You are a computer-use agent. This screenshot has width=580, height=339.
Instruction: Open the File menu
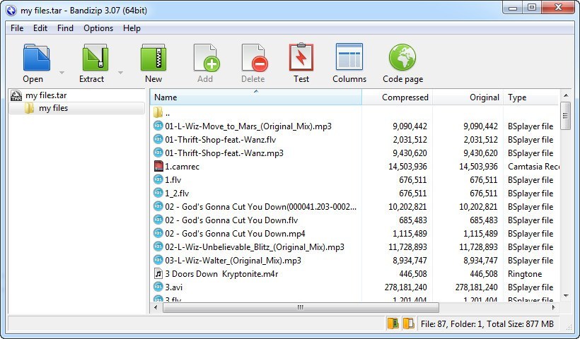(x=17, y=28)
